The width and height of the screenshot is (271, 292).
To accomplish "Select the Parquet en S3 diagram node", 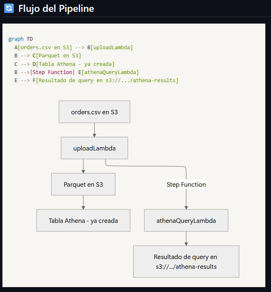I will pos(83,184).
